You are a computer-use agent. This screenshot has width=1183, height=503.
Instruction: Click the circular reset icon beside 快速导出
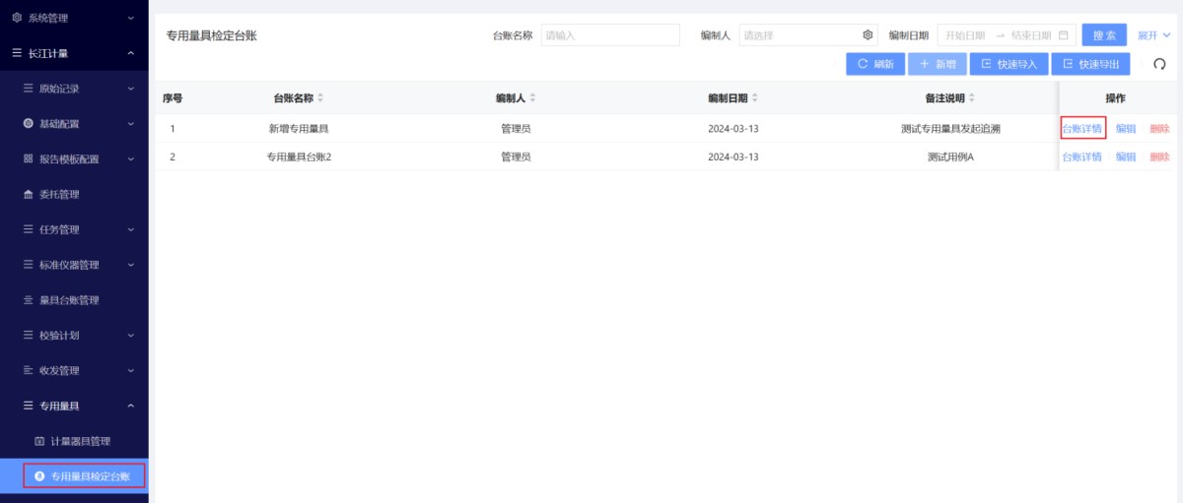pyautogui.click(x=1160, y=64)
